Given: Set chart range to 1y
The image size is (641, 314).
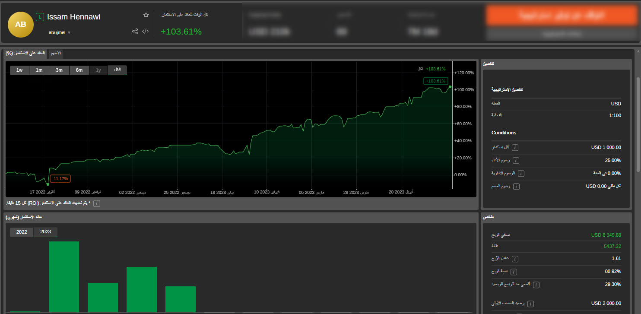Looking at the screenshot, I should [98, 70].
